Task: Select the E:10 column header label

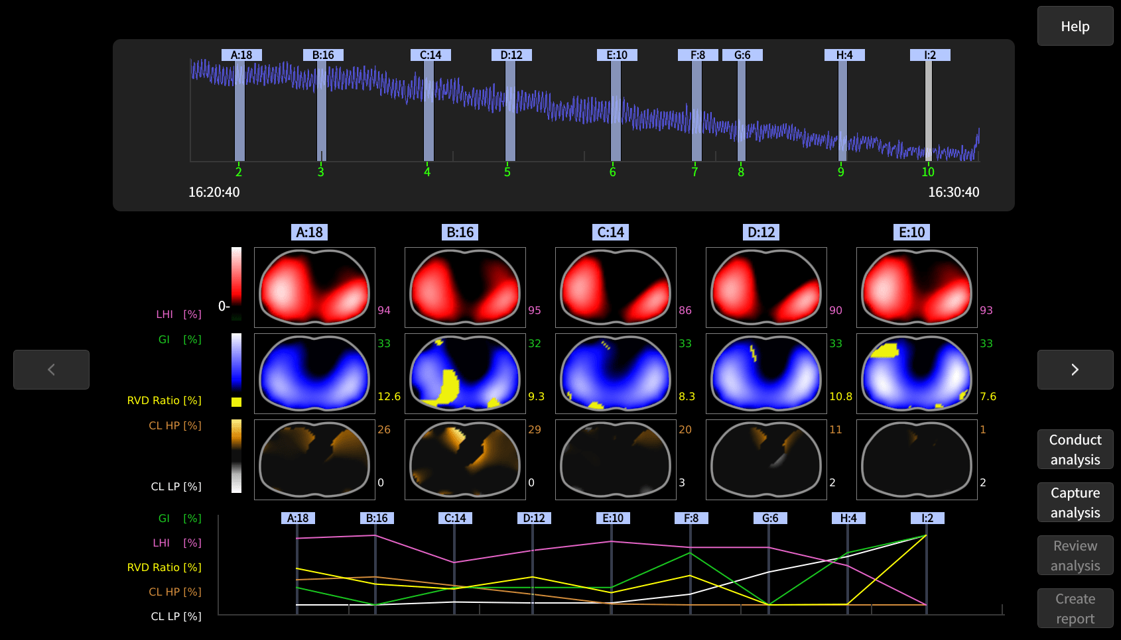Action: [911, 232]
